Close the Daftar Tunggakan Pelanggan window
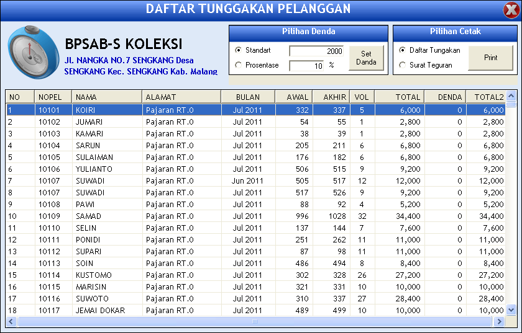522x333 pixels. [511, 10]
